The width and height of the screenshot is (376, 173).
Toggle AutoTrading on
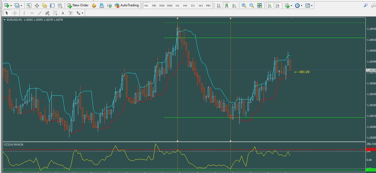click(x=127, y=6)
